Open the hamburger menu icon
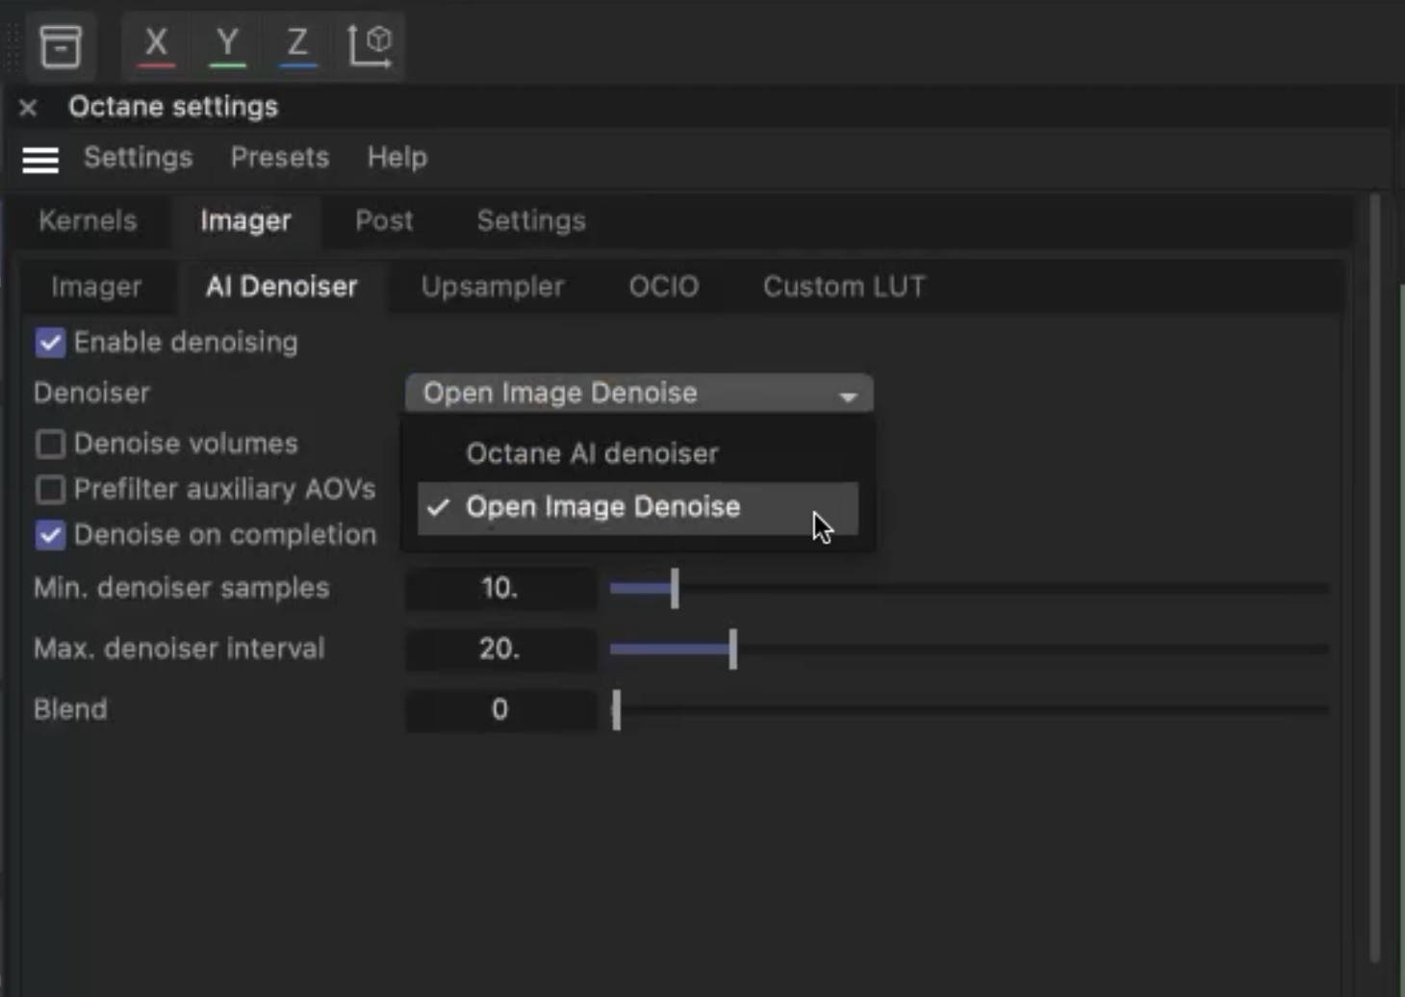The width and height of the screenshot is (1405, 997). coord(40,160)
